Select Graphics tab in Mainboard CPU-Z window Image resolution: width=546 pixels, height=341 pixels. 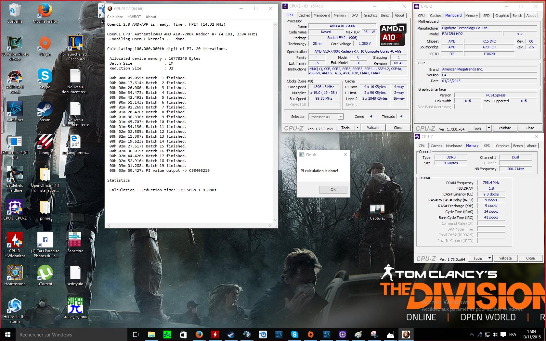pyautogui.click(x=502, y=16)
